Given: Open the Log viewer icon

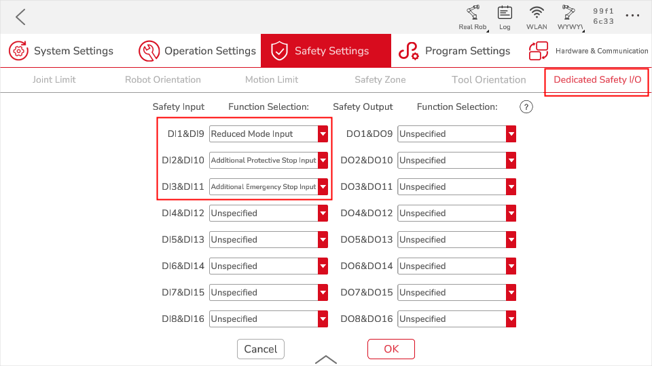Looking at the screenshot, I should click(x=505, y=13).
